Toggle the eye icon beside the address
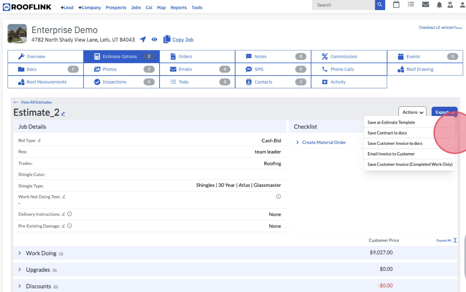This screenshot has width=466, height=292. [154, 39]
